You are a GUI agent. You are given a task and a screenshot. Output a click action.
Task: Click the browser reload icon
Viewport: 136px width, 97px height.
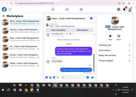tap(11, 3)
